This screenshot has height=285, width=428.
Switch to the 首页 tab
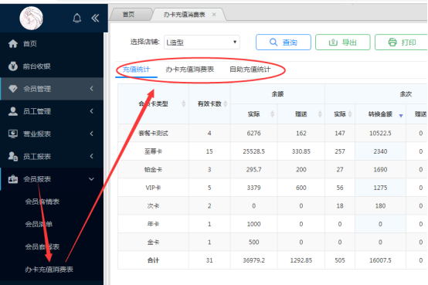coord(128,15)
